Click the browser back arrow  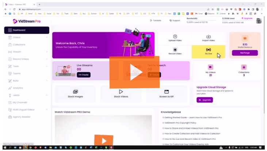(x=5, y=9)
